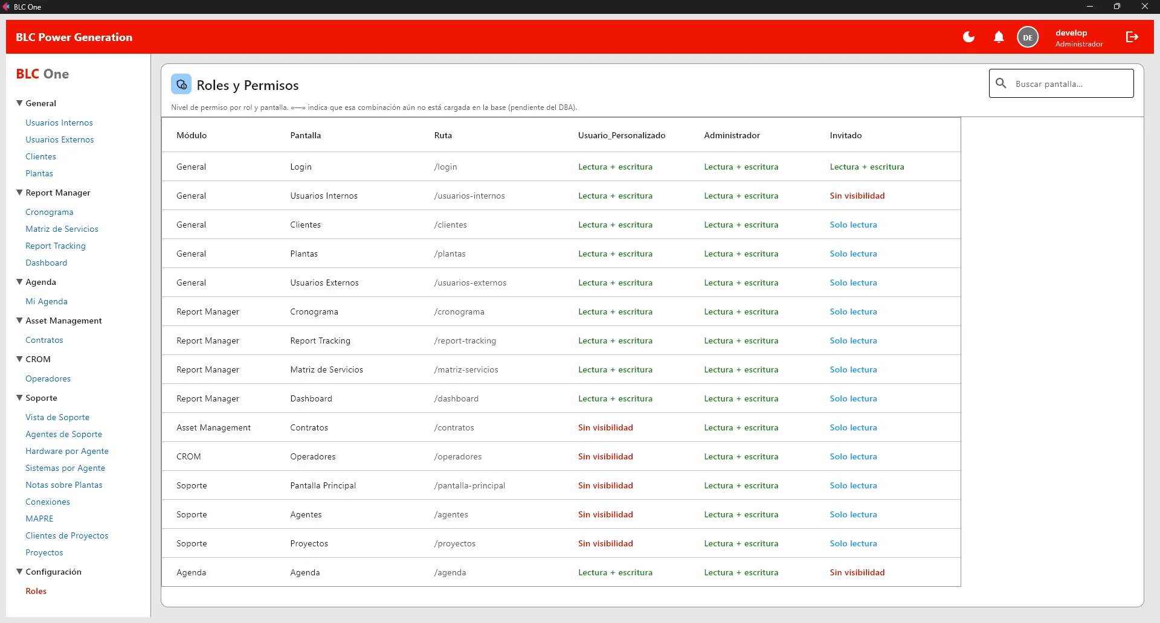The width and height of the screenshot is (1160, 623).
Task: Open Usuarios Internos in the sidebar
Action: [59, 123]
